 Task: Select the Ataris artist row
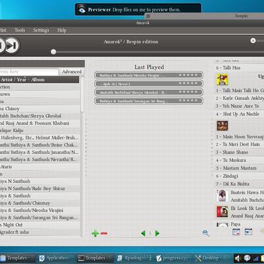tap(40, 167)
